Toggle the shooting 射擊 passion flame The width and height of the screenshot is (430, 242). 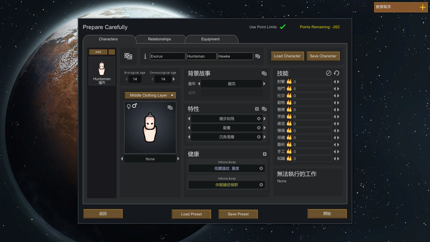click(289, 81)
